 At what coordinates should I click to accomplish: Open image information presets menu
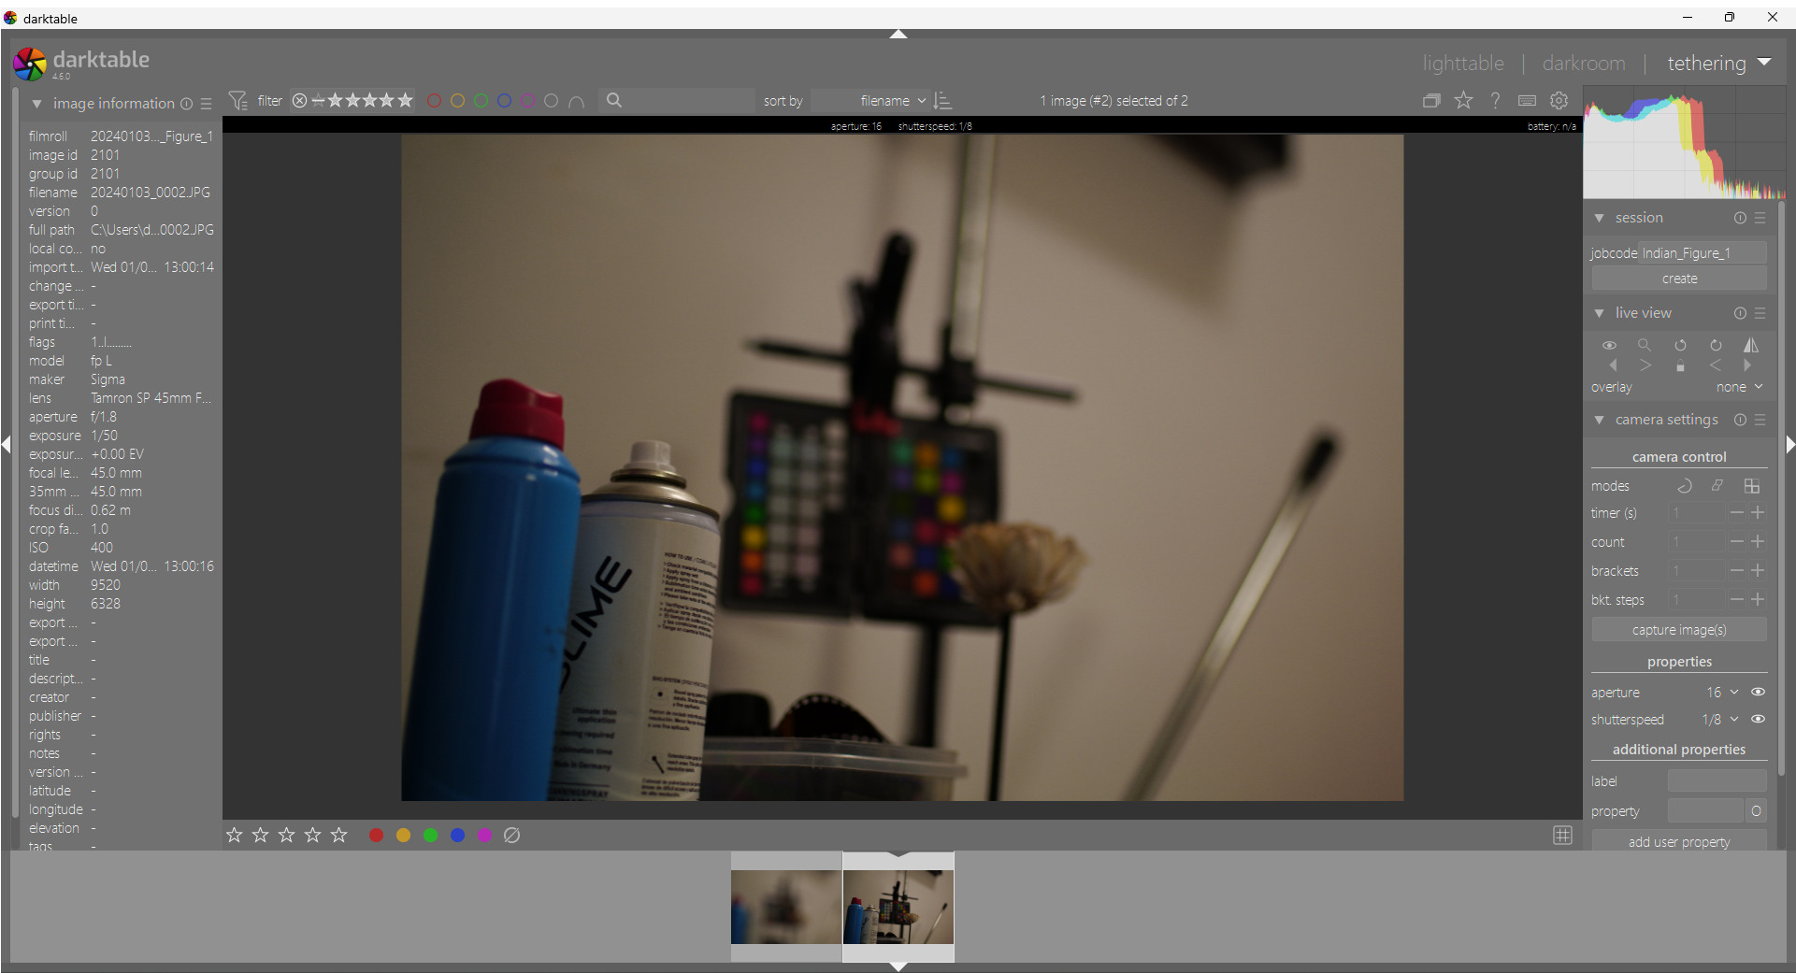207,104
